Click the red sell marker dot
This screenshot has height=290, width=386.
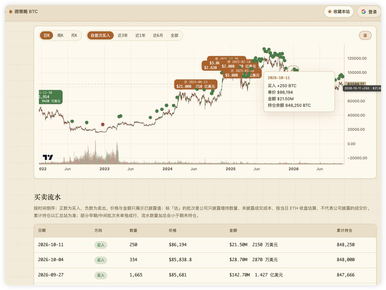coord(103,124)
